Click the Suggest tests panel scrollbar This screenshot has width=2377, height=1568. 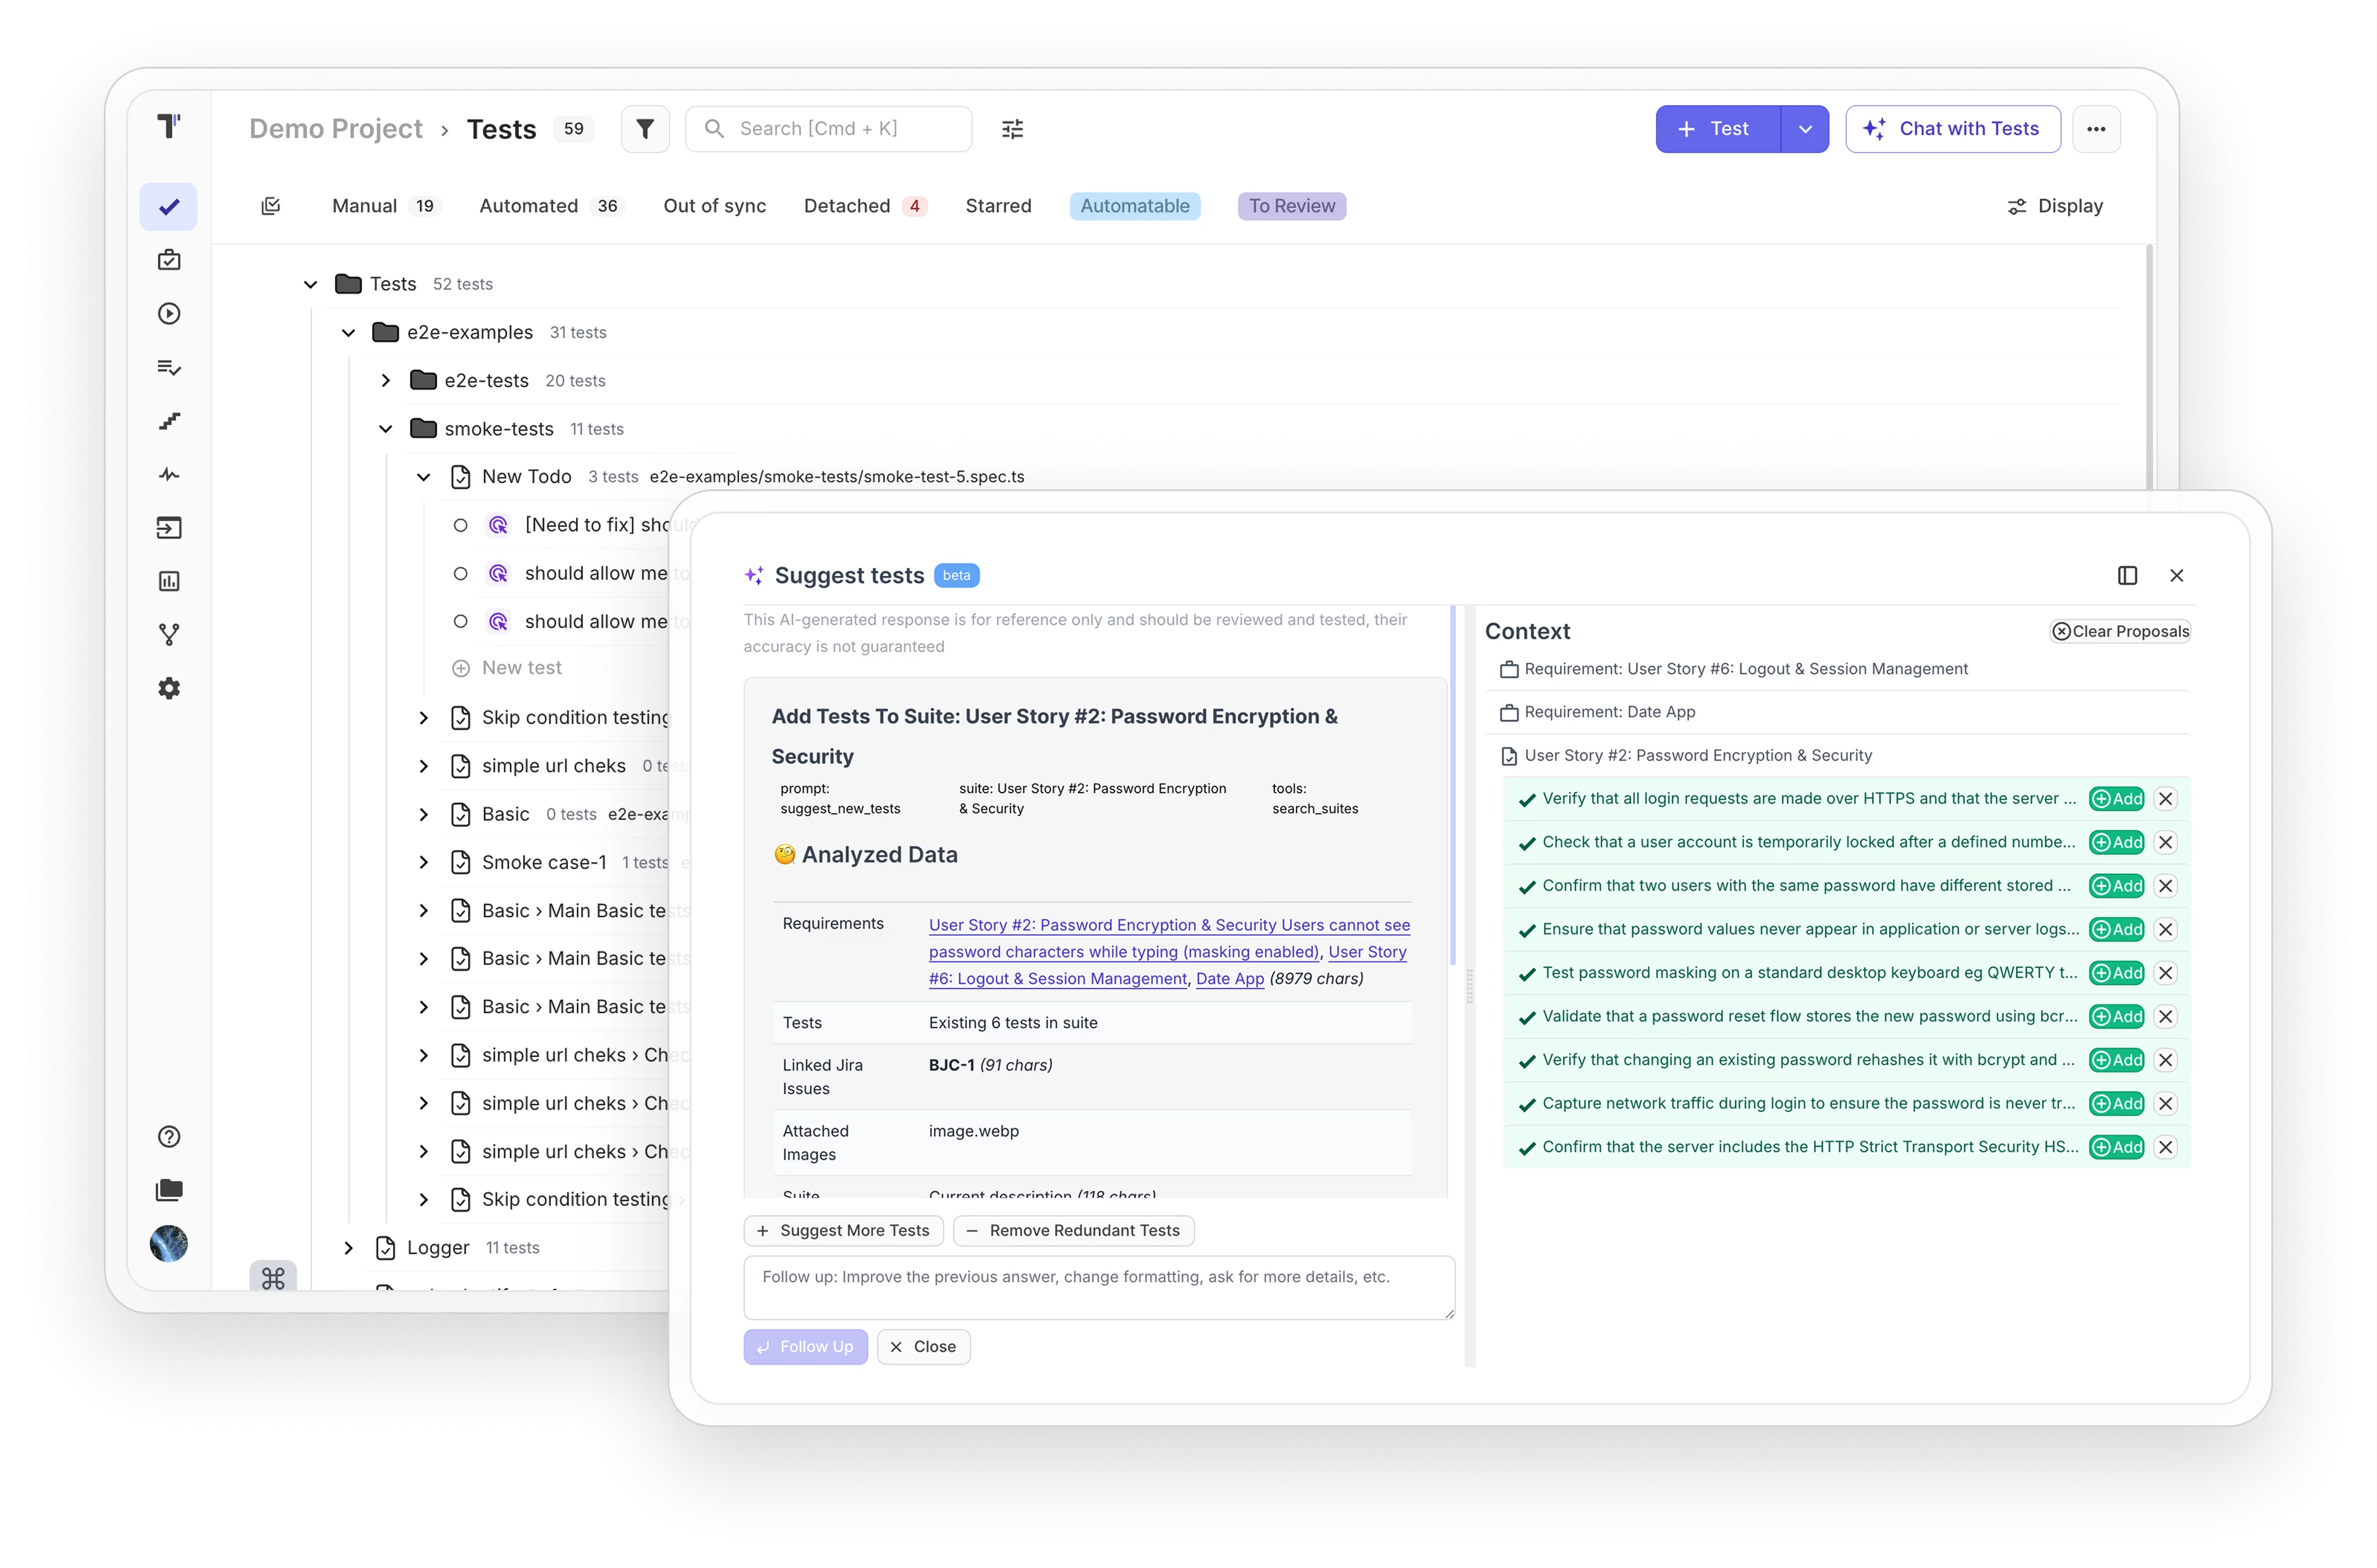coord(1452,785)
